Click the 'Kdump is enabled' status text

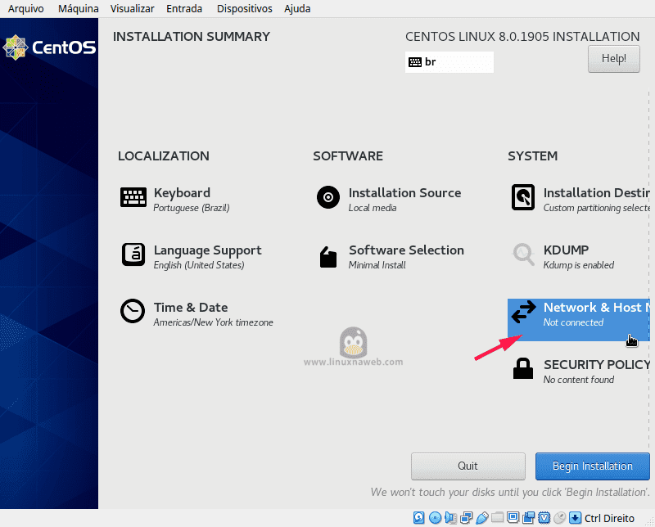(x=579, y=265)
